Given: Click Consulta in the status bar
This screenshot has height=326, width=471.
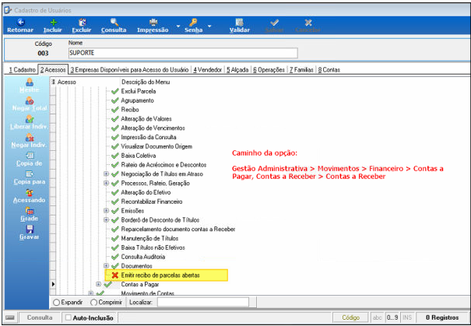Looking at the screenshot, I should click(40, 317).
